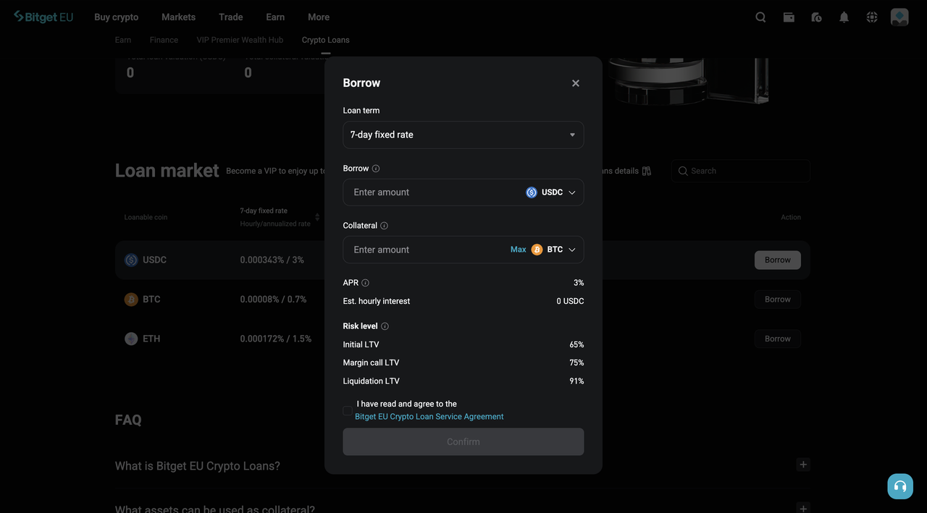Click the Margin call LTV 75% value
Image resolution: width=927 pixels, height=513 pixels.
[576, 363]
